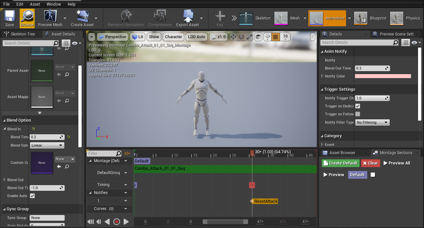Open the Blend Option Linear dropdown

tap(47, 145)
